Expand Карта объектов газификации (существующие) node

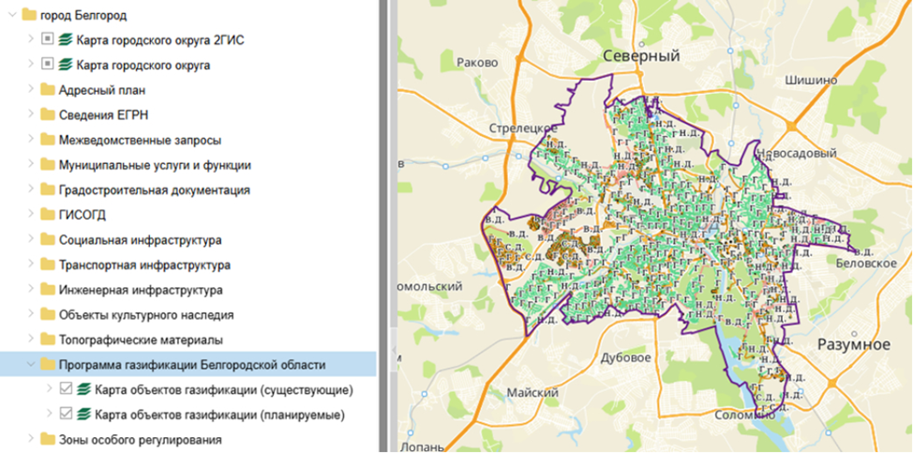pyautogui.click(x=50, y=389)
